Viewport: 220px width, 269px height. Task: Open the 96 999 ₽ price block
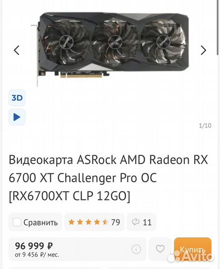34,246
